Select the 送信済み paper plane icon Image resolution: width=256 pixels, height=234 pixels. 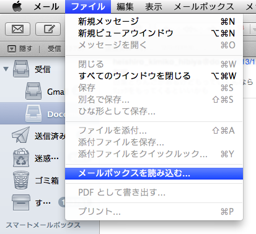pyautogui.click(x=21, y=135)
